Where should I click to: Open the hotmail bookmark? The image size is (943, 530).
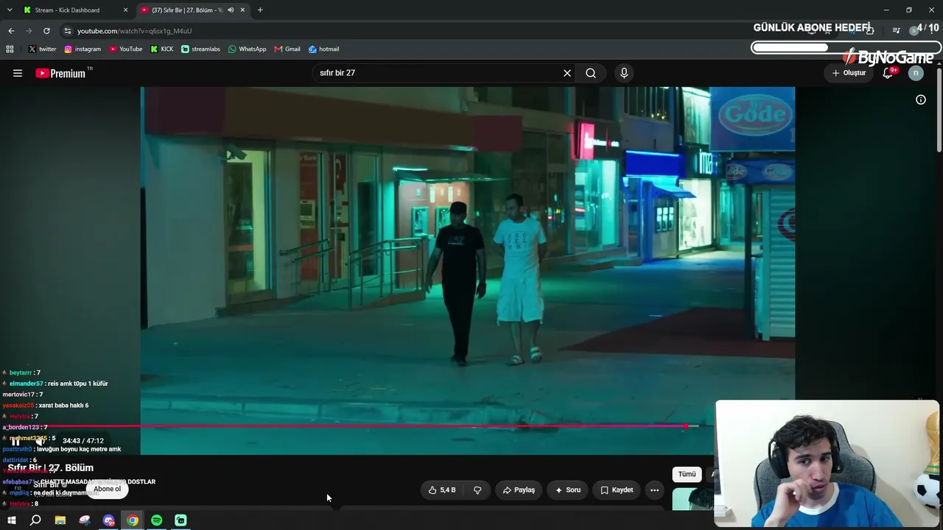tap(323, 49)
